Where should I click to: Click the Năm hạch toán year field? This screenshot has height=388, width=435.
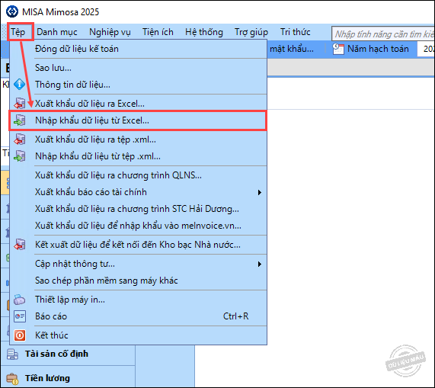(x=426, y=49)
